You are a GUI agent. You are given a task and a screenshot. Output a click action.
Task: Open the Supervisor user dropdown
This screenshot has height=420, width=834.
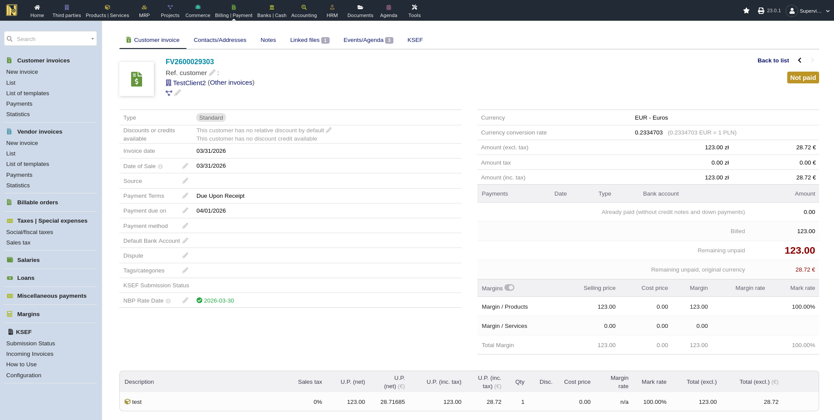pos(810,11)
